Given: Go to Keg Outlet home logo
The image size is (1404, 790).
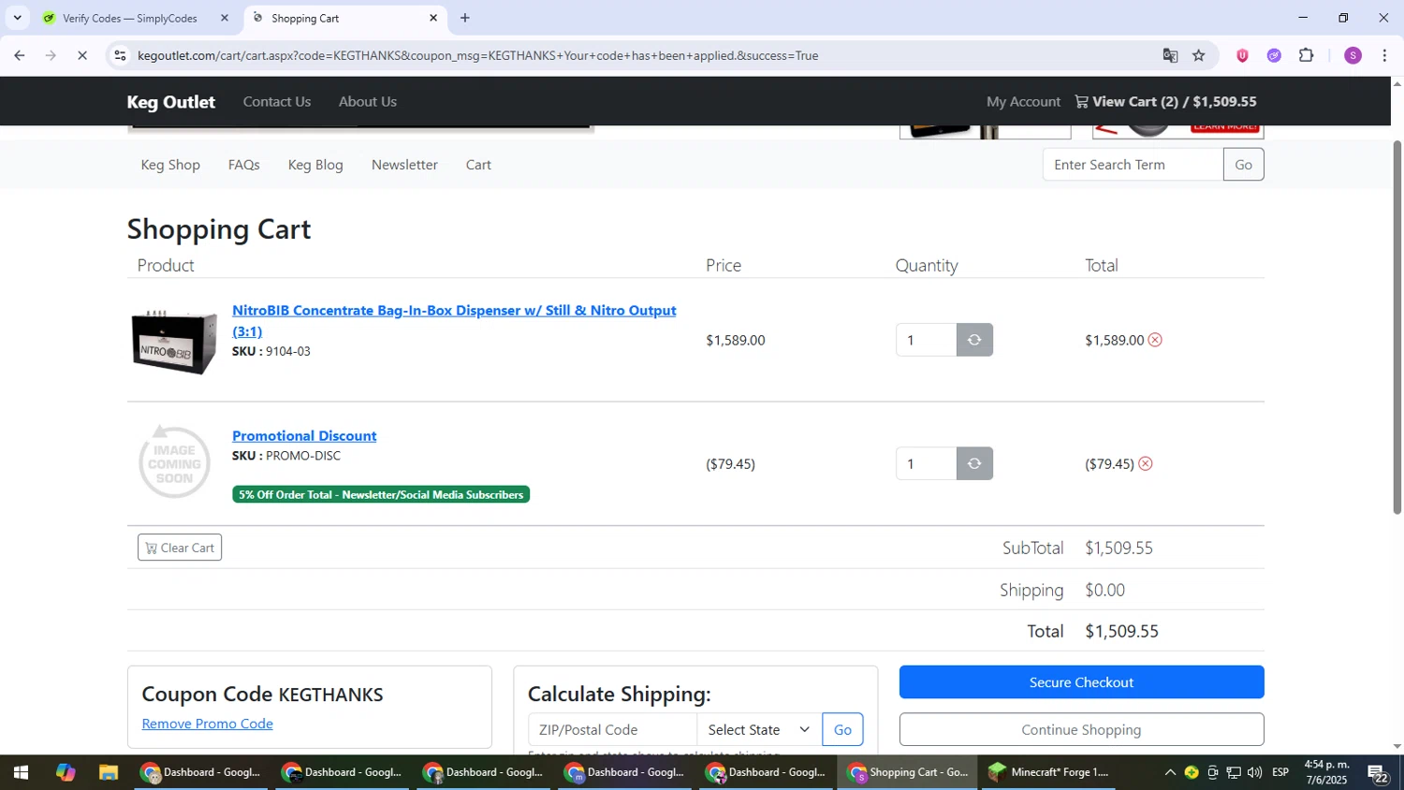Looking at the screenshot, I should pos(171,102).
